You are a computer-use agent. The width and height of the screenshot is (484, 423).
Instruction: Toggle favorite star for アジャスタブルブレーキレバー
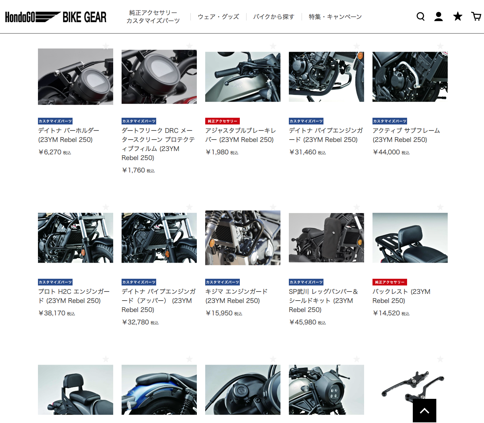tap(273, 46)
